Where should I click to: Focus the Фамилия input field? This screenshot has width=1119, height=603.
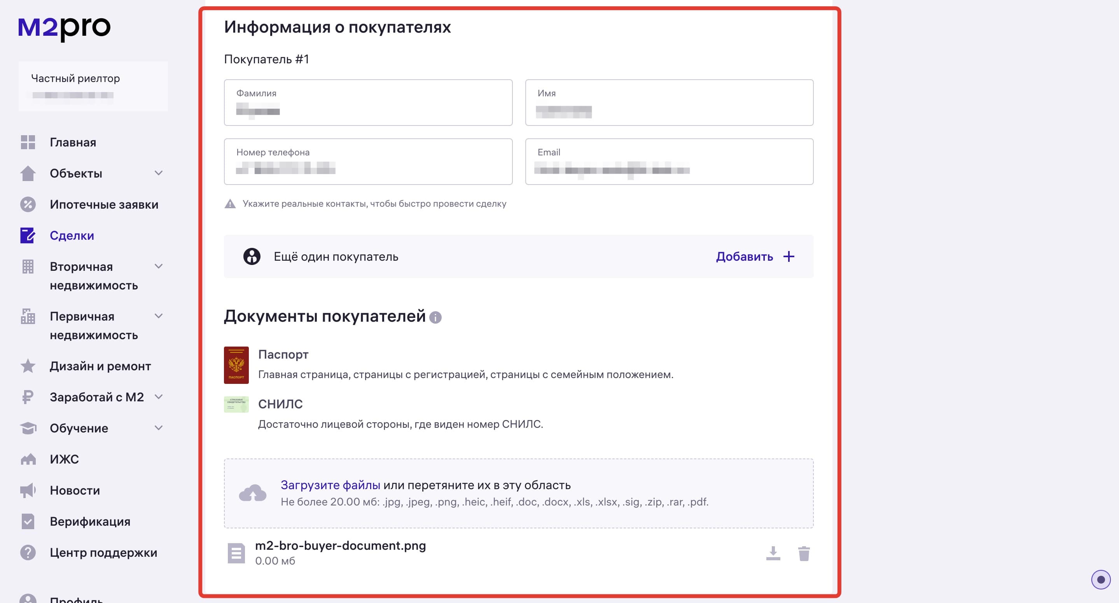click(x=368, y=103)
